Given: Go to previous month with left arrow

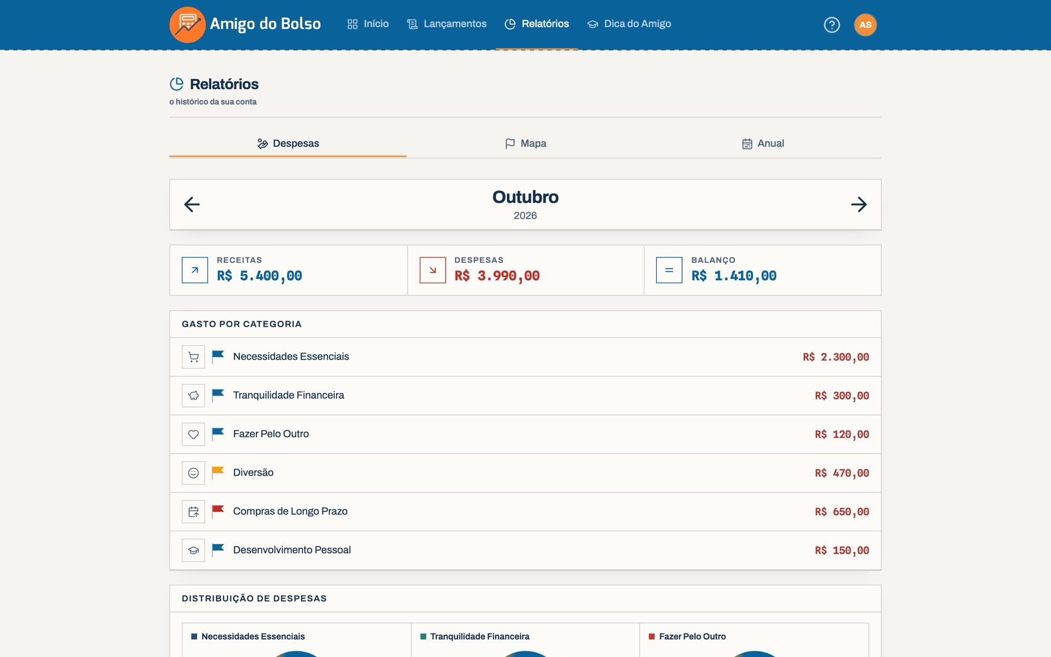Looking at the screenshot, I should tap(192, 204).
